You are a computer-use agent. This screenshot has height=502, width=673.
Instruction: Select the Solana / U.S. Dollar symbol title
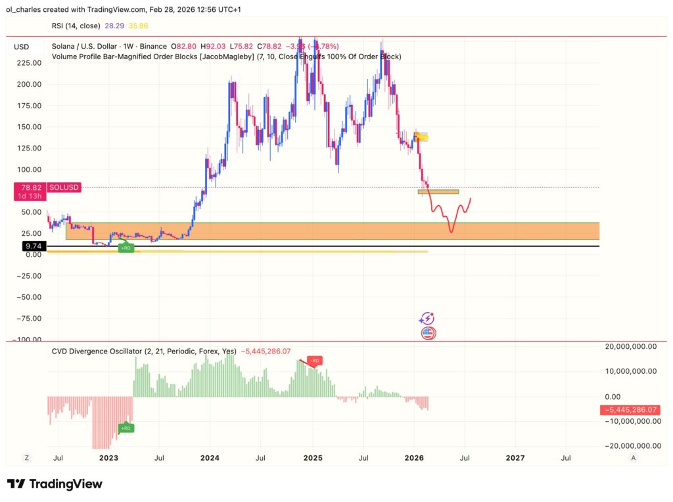[x=90, y=47]
